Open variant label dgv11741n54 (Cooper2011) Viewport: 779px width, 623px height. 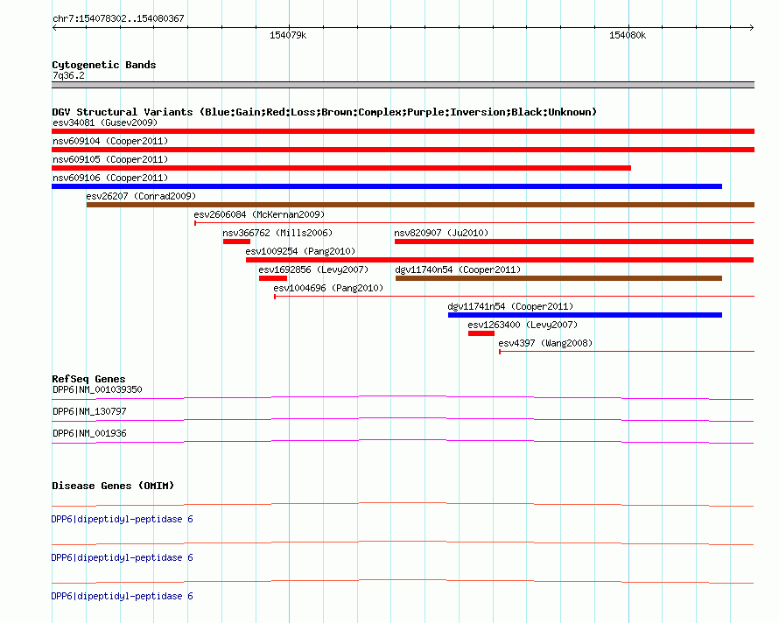point(510,306)
